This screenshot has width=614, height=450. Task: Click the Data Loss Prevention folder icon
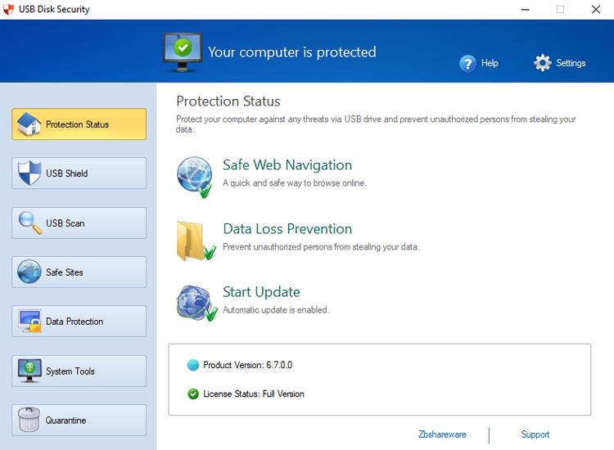[196, 241]
